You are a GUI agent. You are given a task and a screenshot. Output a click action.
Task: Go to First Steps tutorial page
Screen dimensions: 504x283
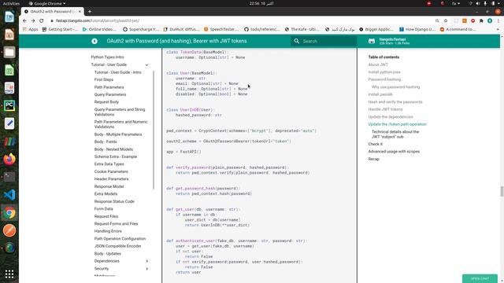pyautogui.click(x=104, y=79)
